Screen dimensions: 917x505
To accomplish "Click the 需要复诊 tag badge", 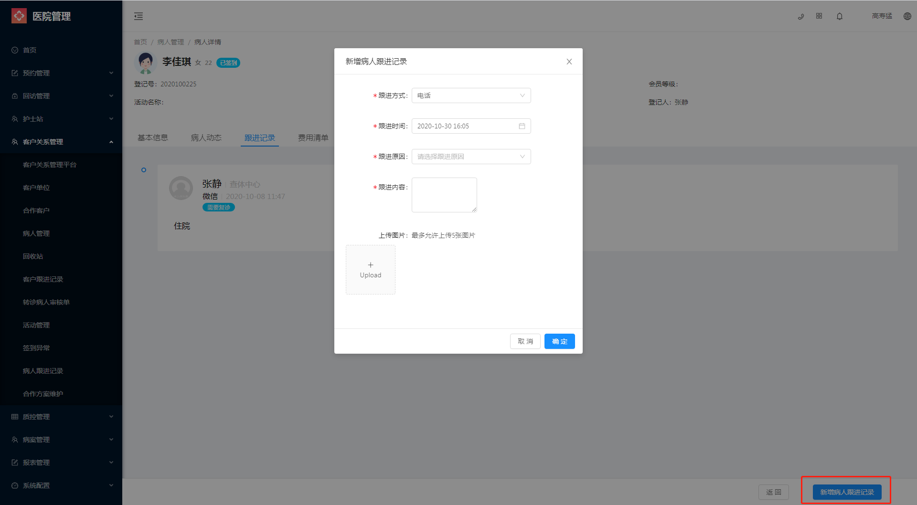I will (x=219, y=207).
